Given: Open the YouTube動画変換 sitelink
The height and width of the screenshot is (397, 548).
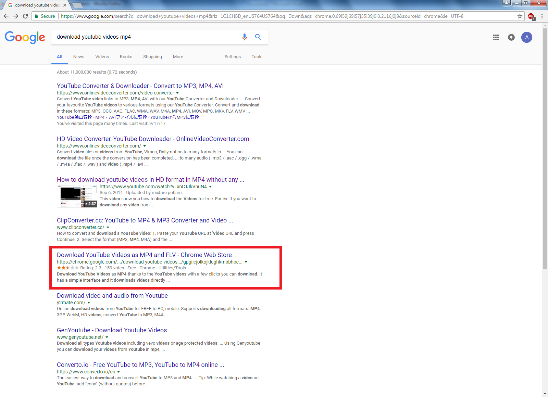Looking at the screenshot, I should coord(74,117).
